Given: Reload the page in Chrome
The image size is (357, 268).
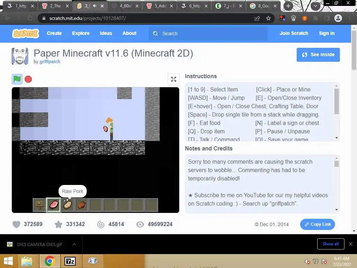Looking at the screenshot, I should tap(30, 18).
